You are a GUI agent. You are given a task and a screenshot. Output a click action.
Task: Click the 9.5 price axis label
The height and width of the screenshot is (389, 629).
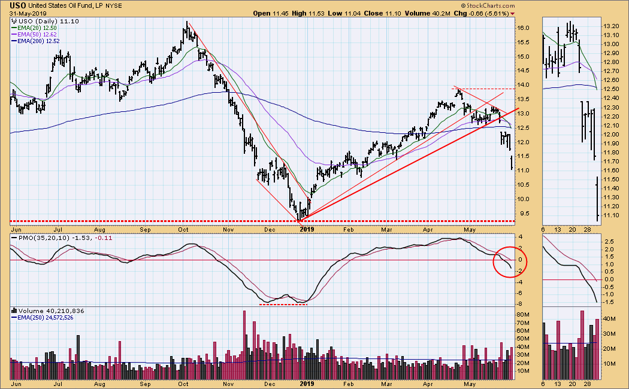click(523, 214)
